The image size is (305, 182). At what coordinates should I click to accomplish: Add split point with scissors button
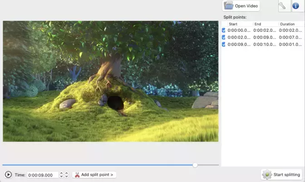coord(94,175)
